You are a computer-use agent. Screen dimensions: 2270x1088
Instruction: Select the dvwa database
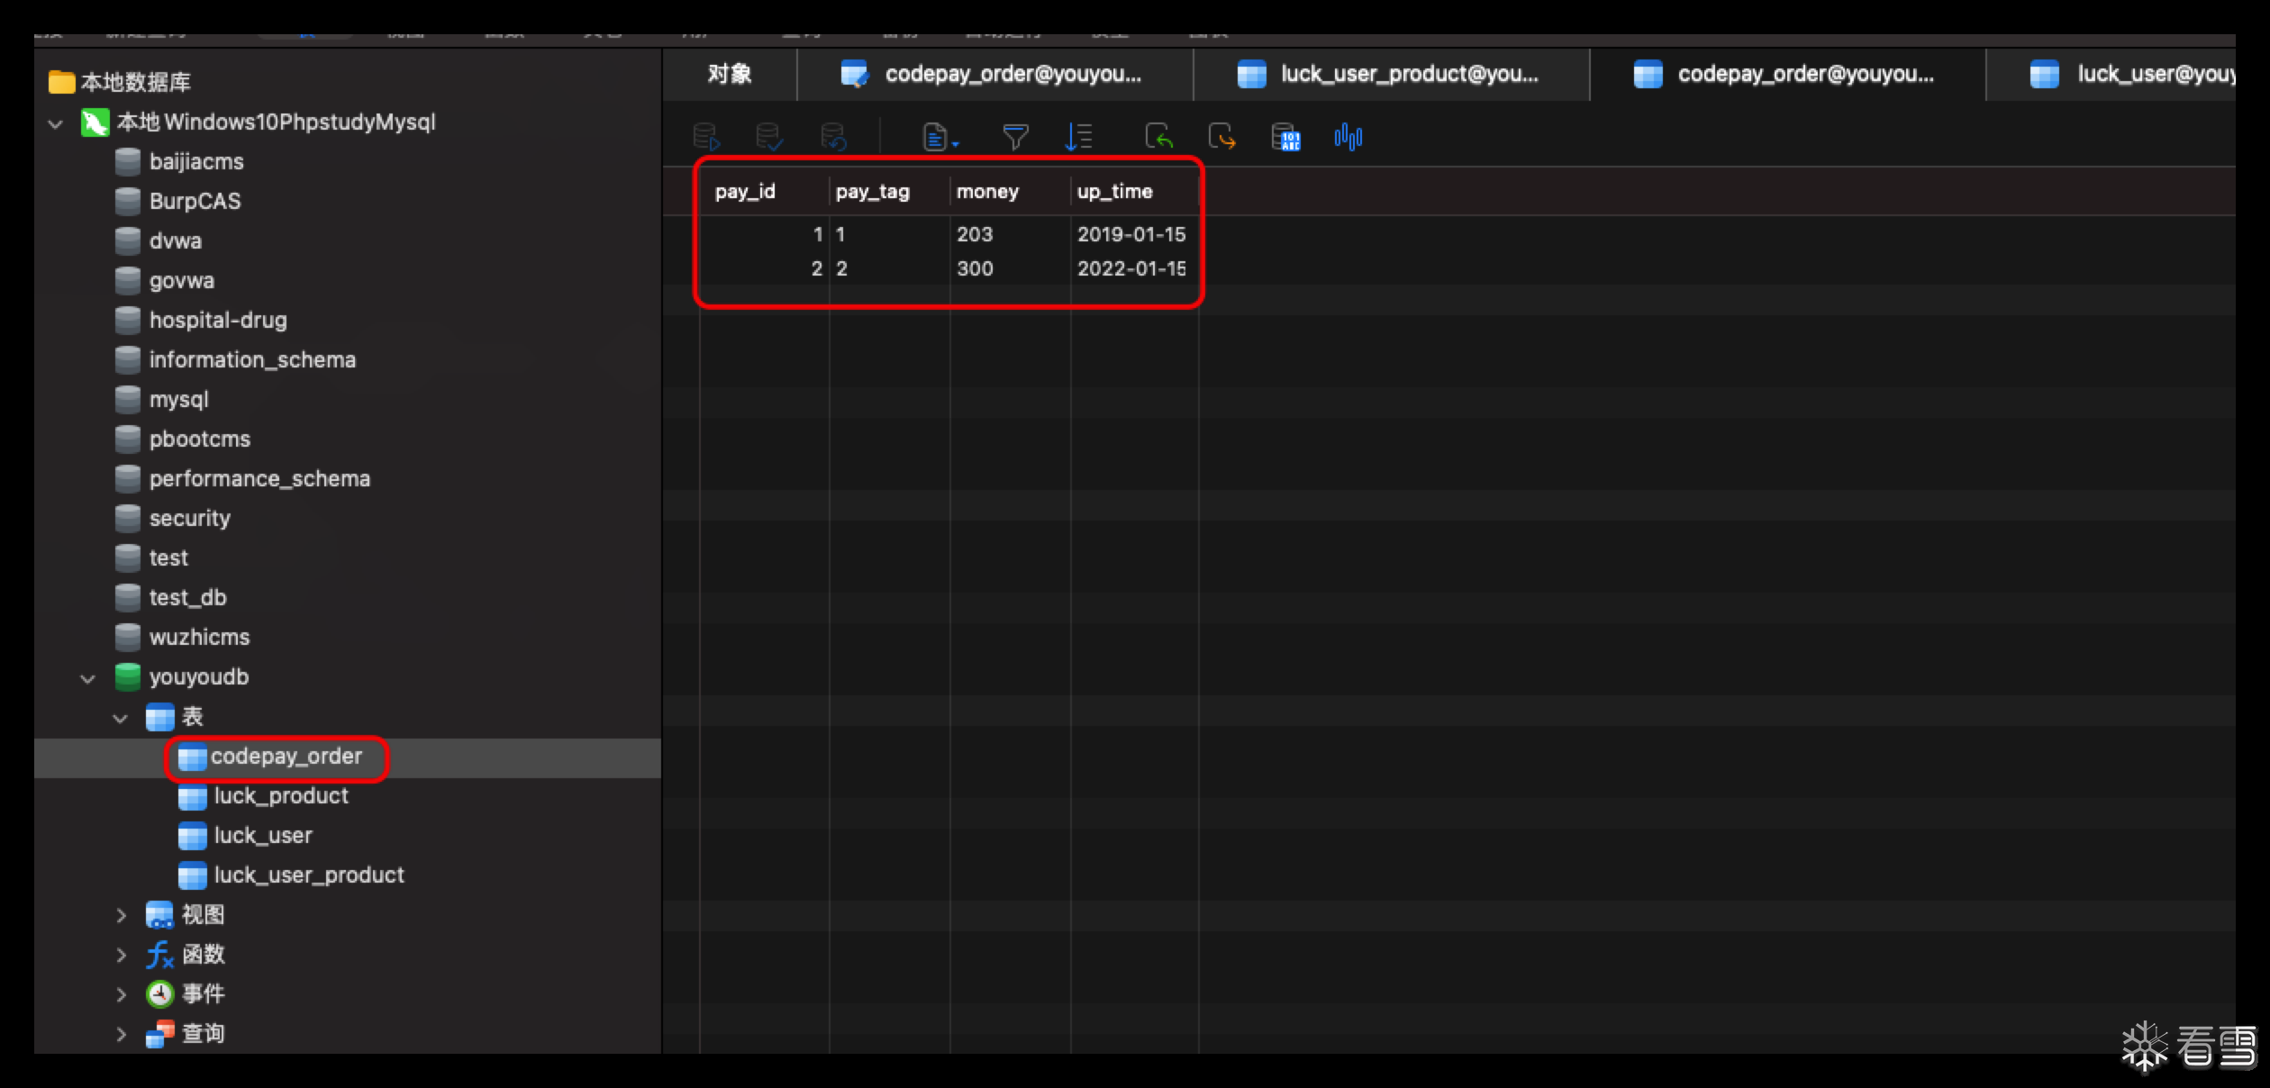(x=175, y=240)
